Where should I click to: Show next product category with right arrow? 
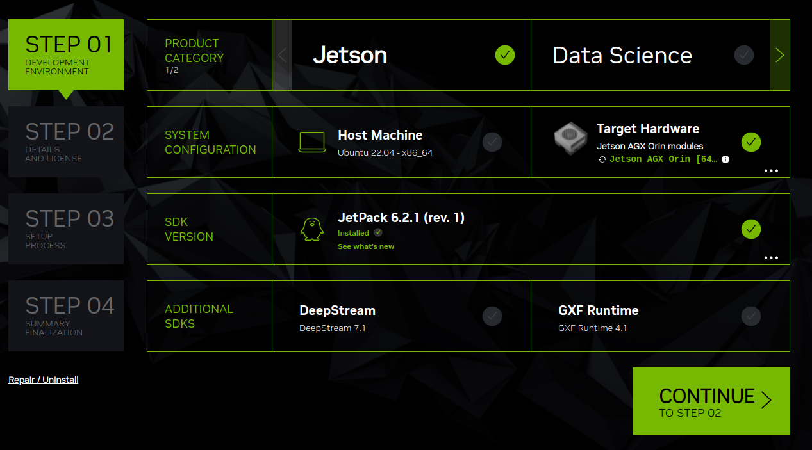[780, 55]
